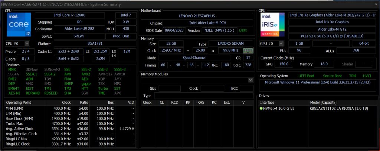Click the GPU memory 1 GB value

299,44
